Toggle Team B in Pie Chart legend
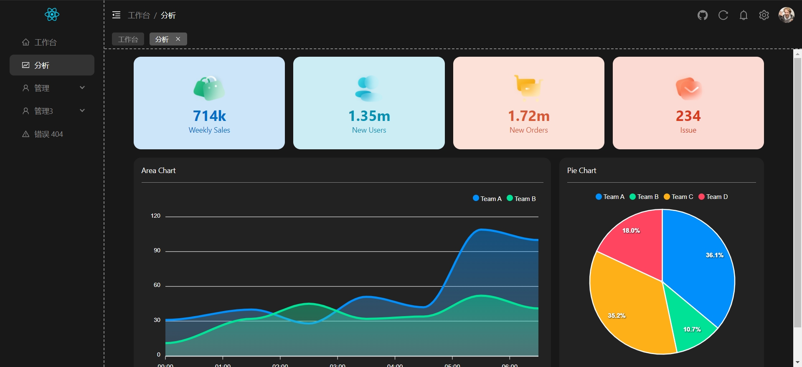 [644, 197]
